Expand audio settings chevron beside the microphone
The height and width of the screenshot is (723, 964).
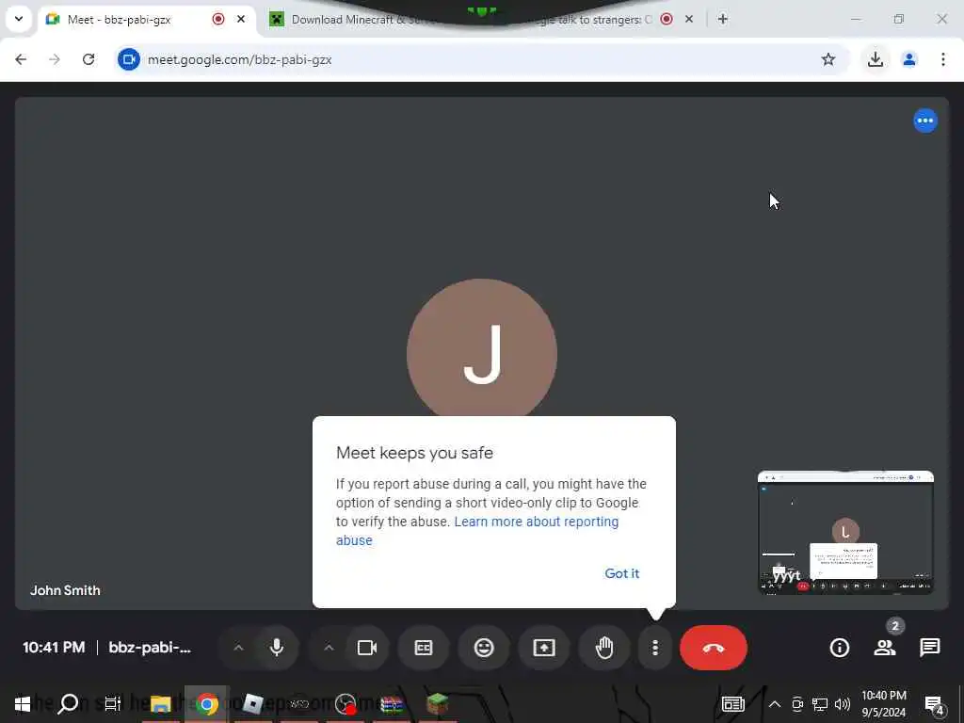coord(238,648)
